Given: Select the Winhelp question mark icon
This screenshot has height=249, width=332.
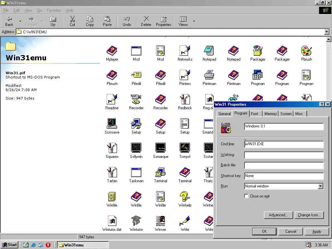Looking at the screenshot, I should click(185, 197).
